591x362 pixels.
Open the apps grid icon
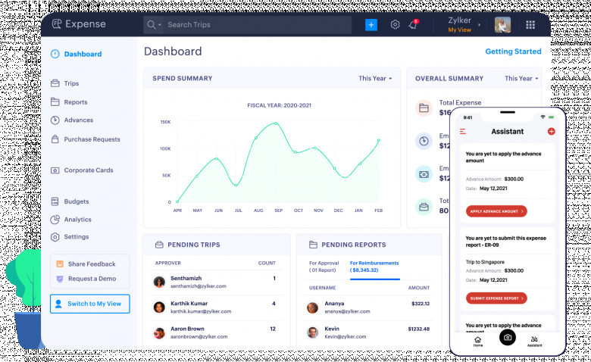[x=530, y=25]
